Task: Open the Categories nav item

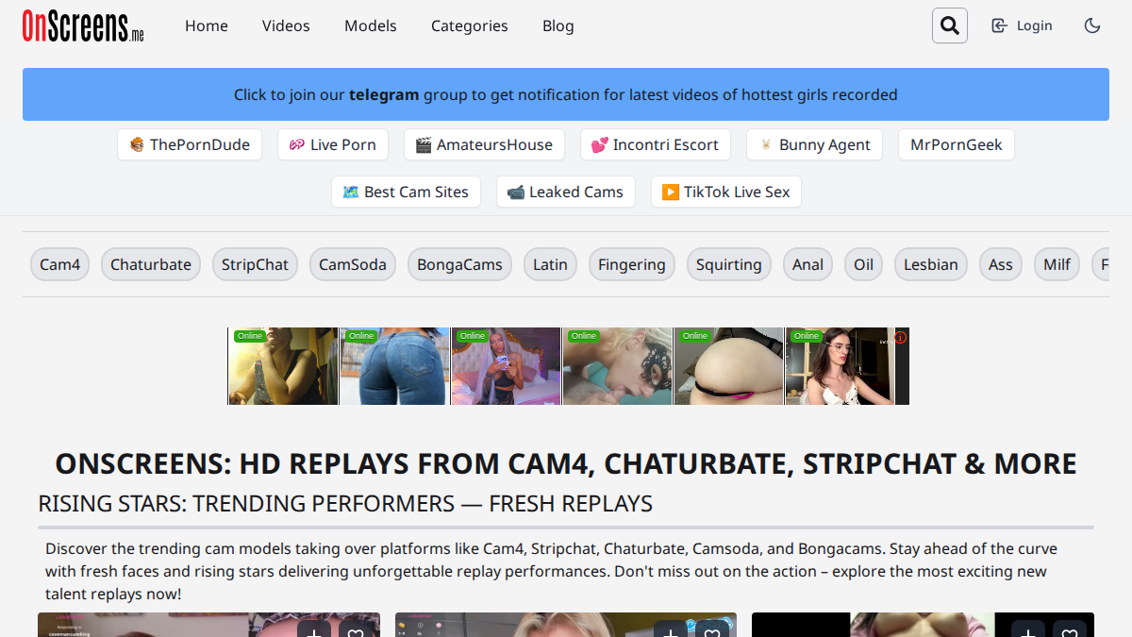Action: coord(470,25)
